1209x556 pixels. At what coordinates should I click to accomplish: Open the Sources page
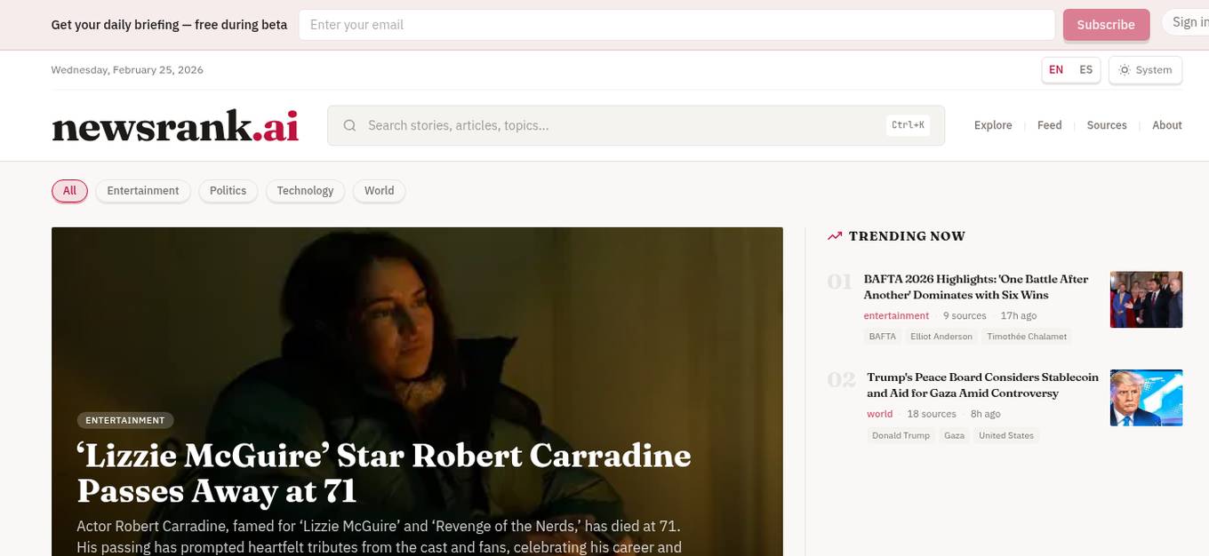pos(1107,125)
